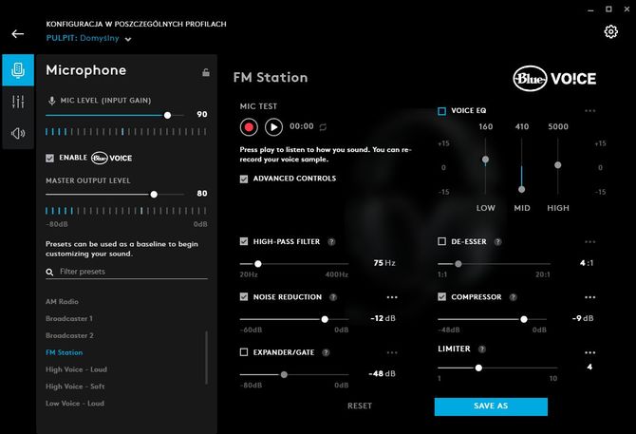636x434 pixels.
Task: Disable the Noise Reduction checkbox
Action: pos(244,297)
